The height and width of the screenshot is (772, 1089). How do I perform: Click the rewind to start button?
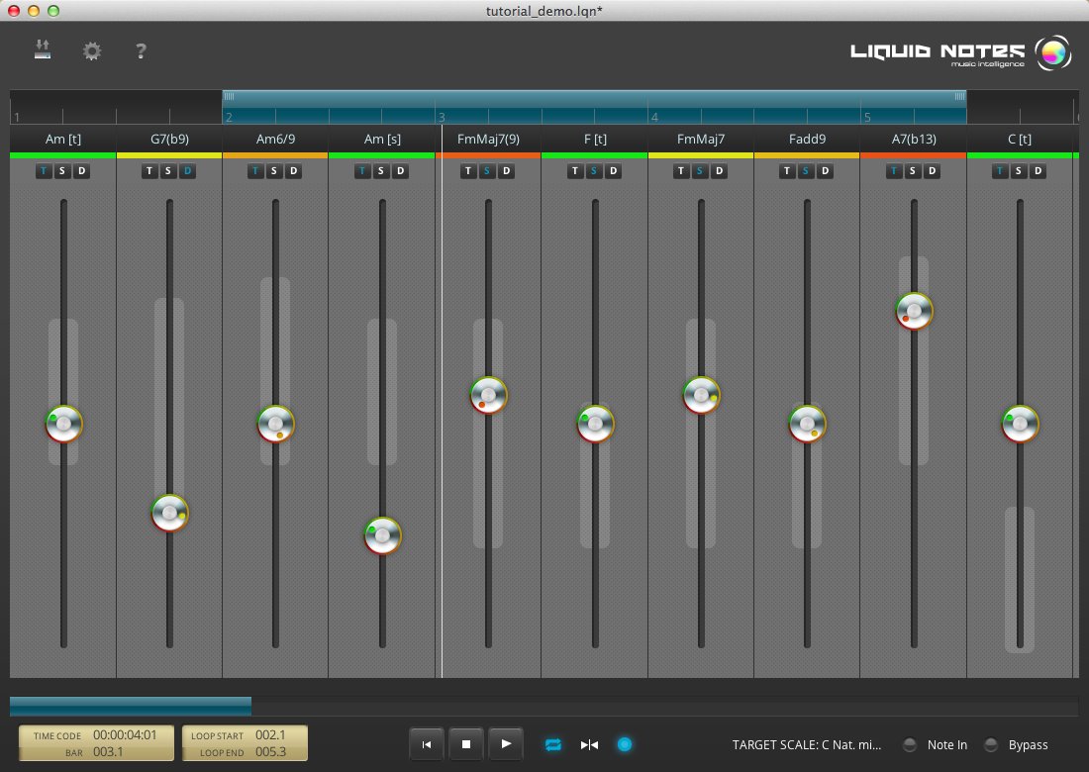point(427,744)
